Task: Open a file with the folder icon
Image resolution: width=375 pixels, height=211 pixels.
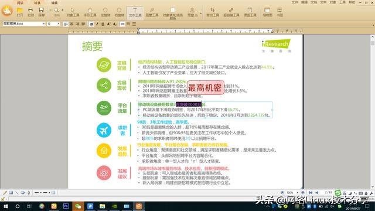Action: [x=20, y=12]
